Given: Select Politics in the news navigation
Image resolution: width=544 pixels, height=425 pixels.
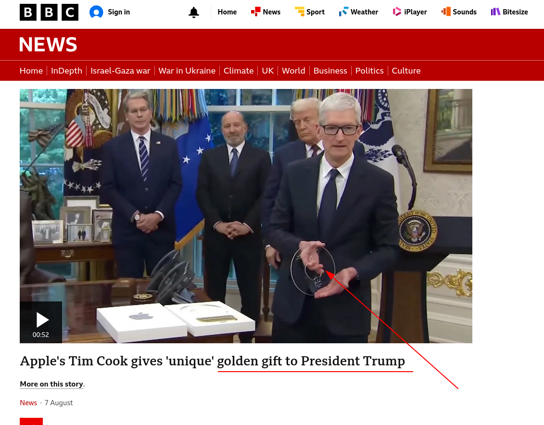Looking at the screenshot, I should (369, 71).
